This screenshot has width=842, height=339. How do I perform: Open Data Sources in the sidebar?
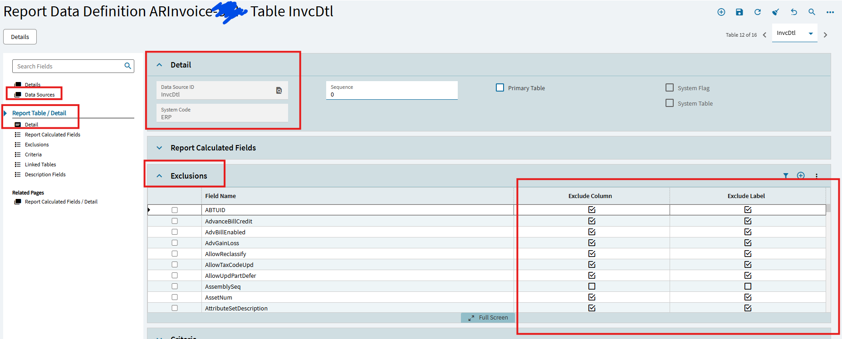[x=40, y=95]
